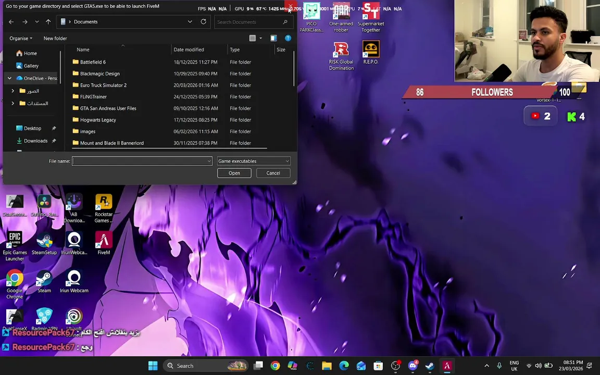
Task: Open Downloads quick access location
Action: pyautogui.click(x=35, y=141)
